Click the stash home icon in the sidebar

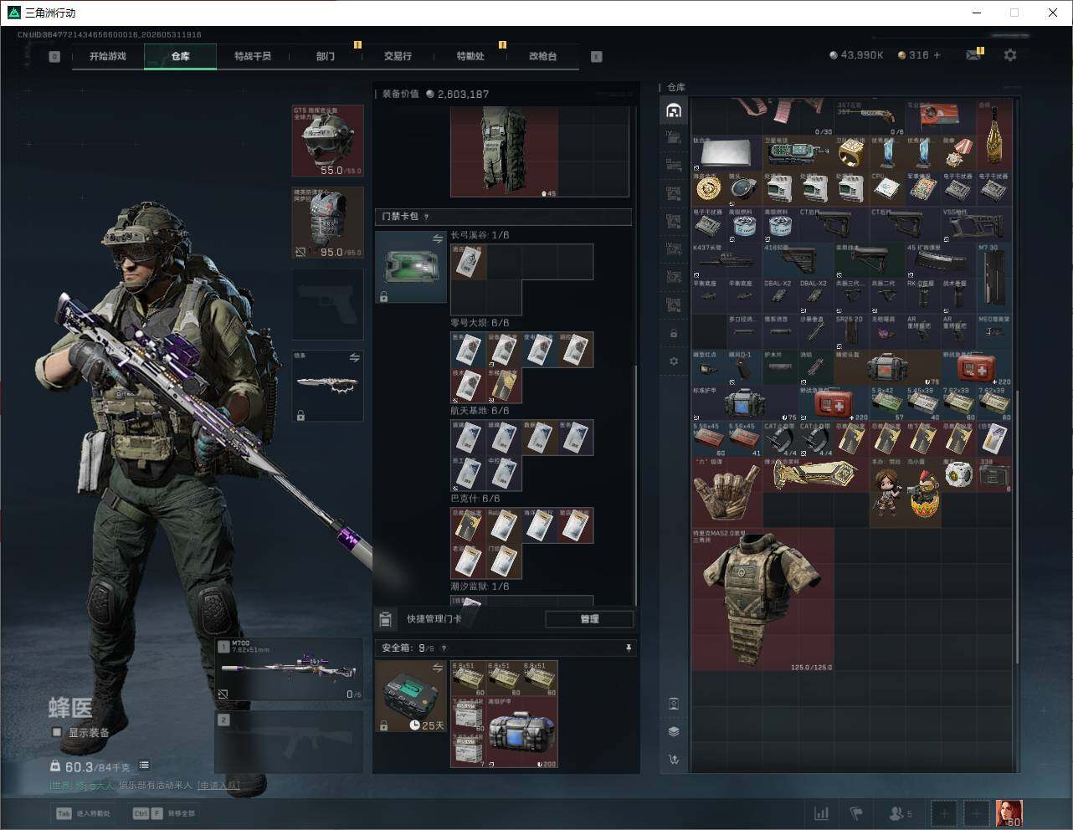tap(674, 110)
